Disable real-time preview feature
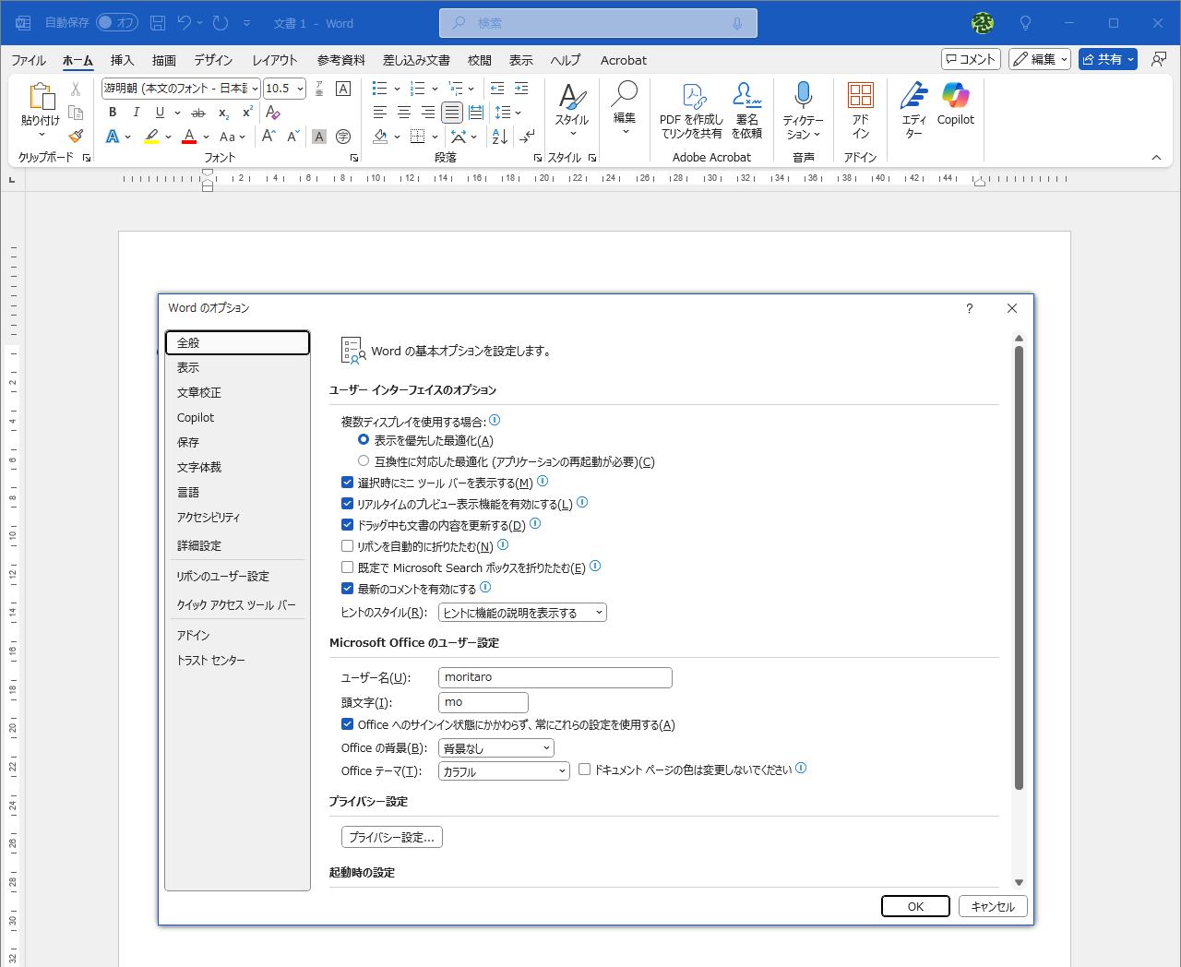 (347, 503)
